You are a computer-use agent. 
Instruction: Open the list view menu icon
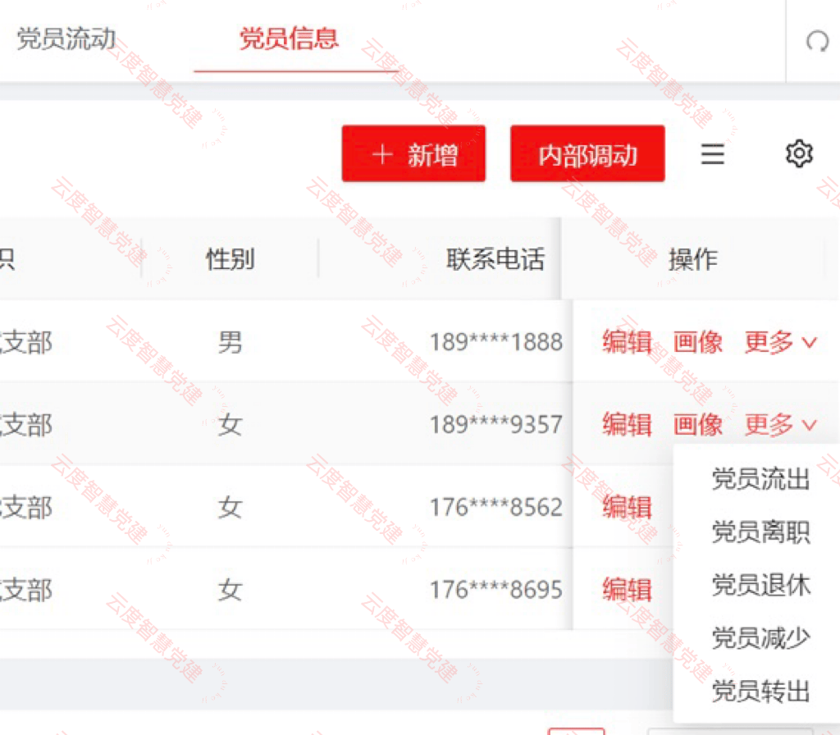[x=713, y=154]
